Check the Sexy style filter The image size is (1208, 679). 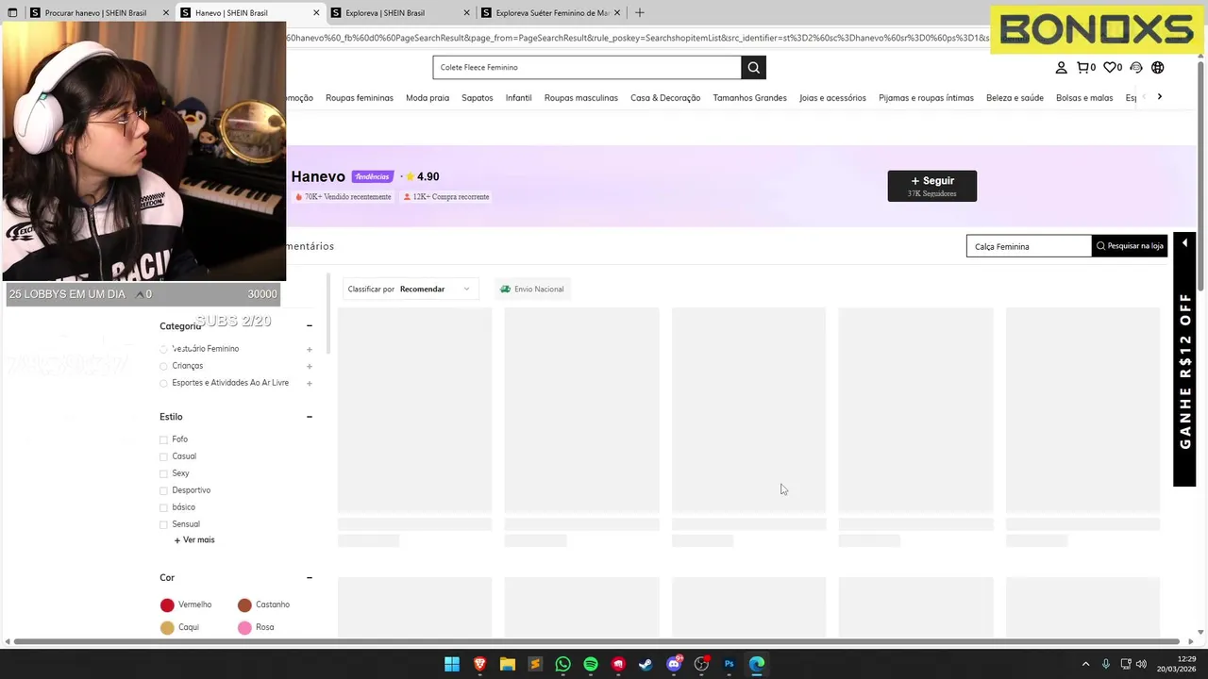[163, 473]
